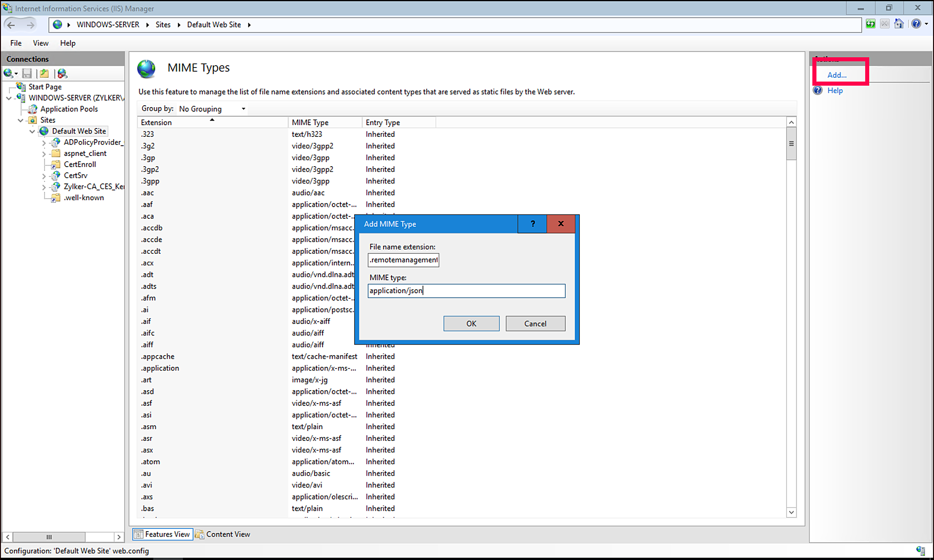The width and height of the screenshot is (934, 560).
Task: Click the forward navigation arrow
Action: click(31, 25)
